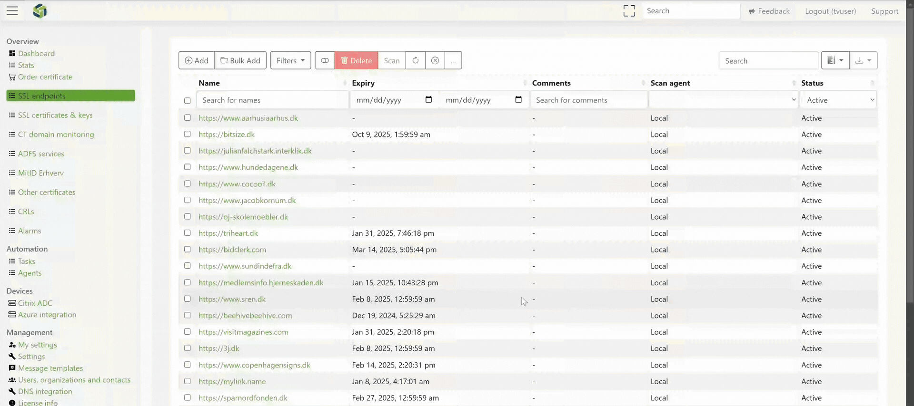
Task: Open the more actions ellipsis button
Action: click(x=453, y=60)
